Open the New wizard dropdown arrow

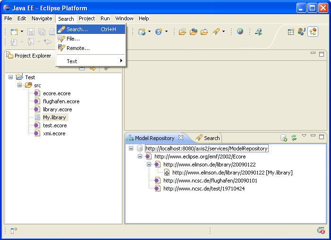[x=22, y=32]
